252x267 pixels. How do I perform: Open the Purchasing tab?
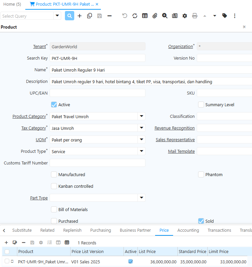tap(101, 230)
